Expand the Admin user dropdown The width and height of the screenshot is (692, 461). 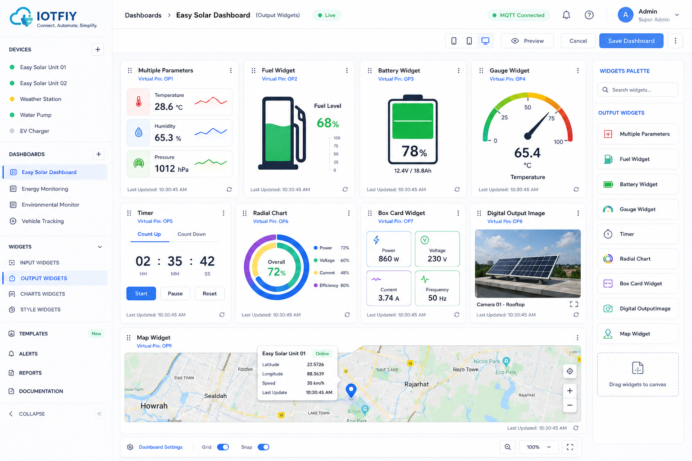[677, 15]
